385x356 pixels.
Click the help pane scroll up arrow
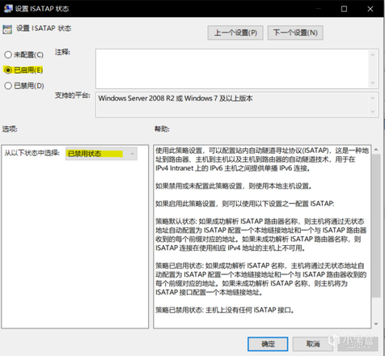376,150
